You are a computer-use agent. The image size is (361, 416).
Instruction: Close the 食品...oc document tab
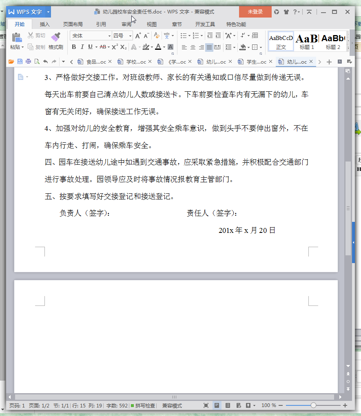pyautogui.click(x=110, y=62)
